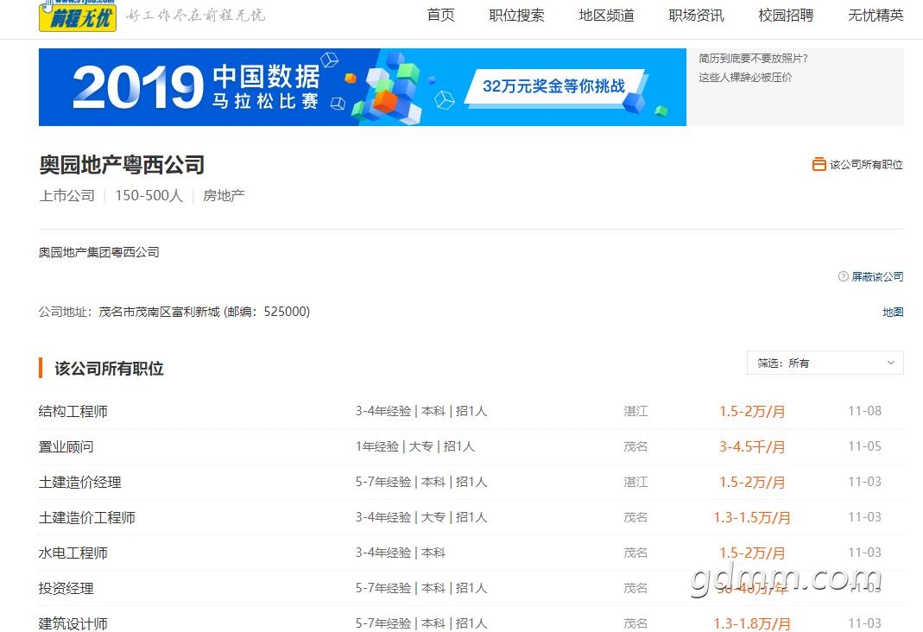The image size is (923, 632).
Task: Open the 校园招聘 menu item
Action: [786, 16]
